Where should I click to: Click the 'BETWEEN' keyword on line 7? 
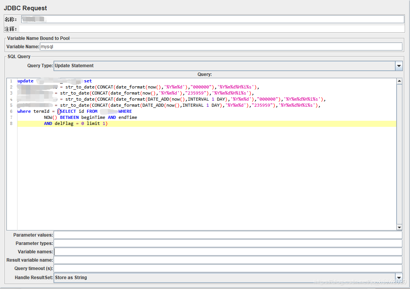(x=69, y=117)
